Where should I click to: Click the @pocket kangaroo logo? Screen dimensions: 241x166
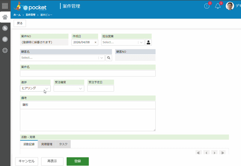30,6
